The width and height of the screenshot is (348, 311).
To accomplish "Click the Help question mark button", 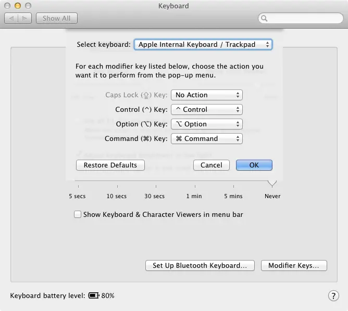I will tap(333, 295).
